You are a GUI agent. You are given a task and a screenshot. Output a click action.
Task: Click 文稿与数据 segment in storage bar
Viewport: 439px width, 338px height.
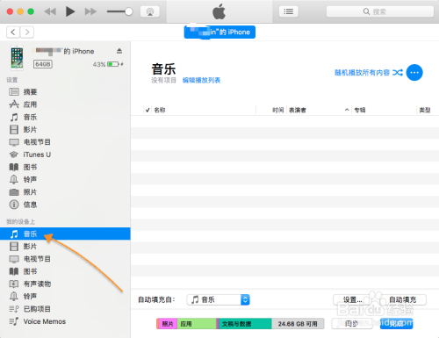pos(244,324)
